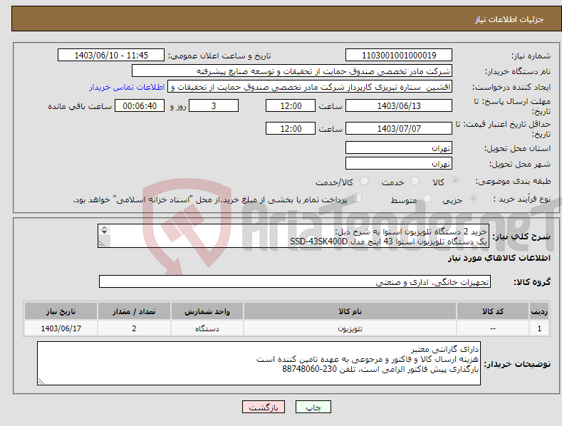The height and width of the screenshot is (426, 562).
Task: Select the خدمت radio button
Action: [415, 181]
